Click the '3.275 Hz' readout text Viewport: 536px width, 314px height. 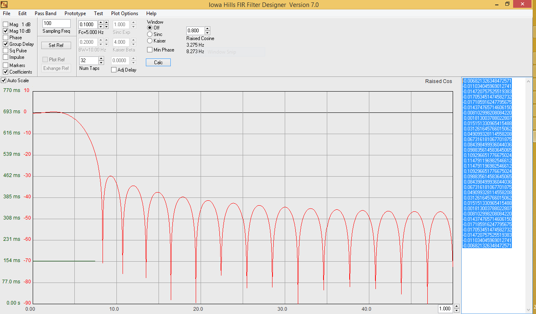point(195,45)
